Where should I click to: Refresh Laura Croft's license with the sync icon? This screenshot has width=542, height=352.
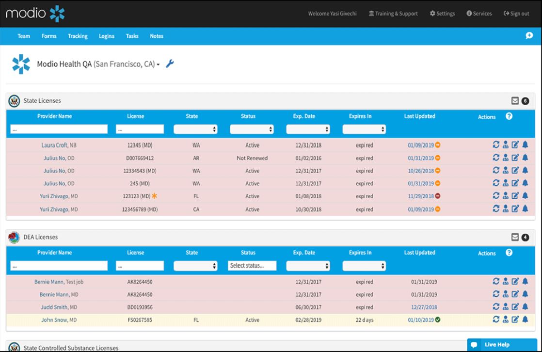coord(496,144)
